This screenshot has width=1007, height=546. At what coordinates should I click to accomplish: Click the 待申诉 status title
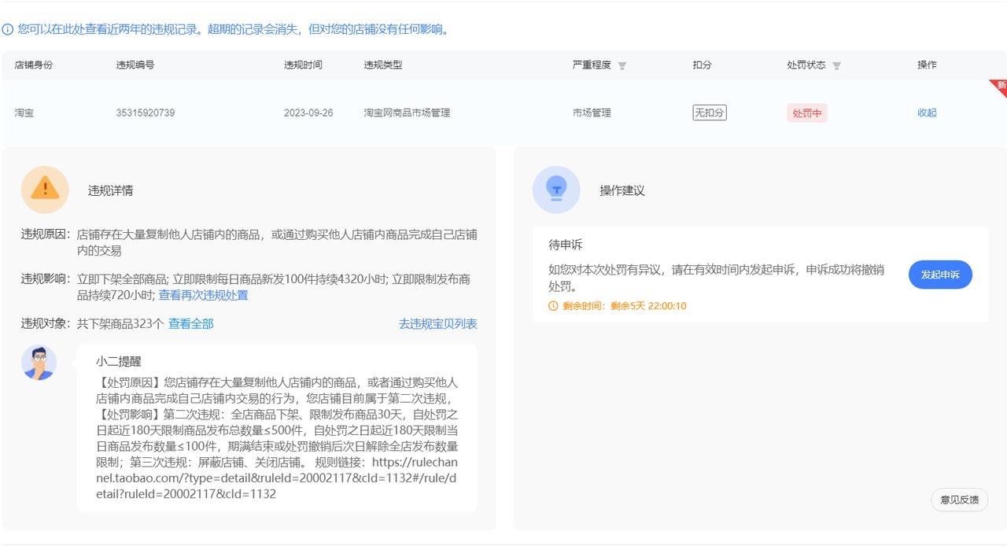[566, 245]
